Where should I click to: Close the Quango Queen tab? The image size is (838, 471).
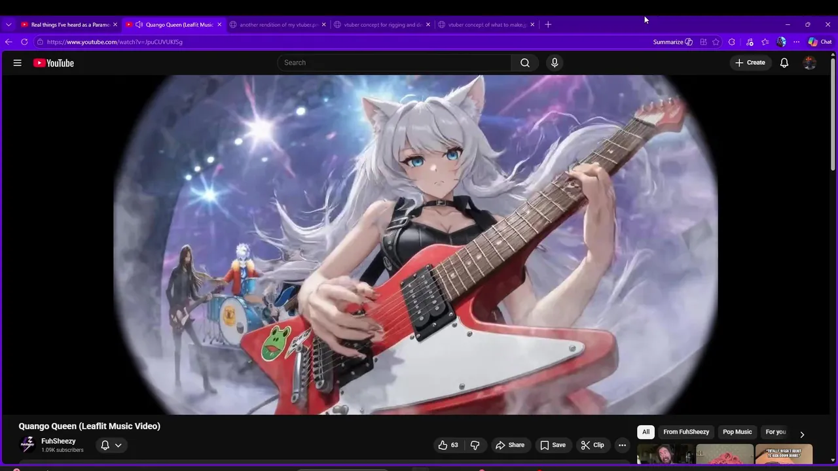[219, 25]
